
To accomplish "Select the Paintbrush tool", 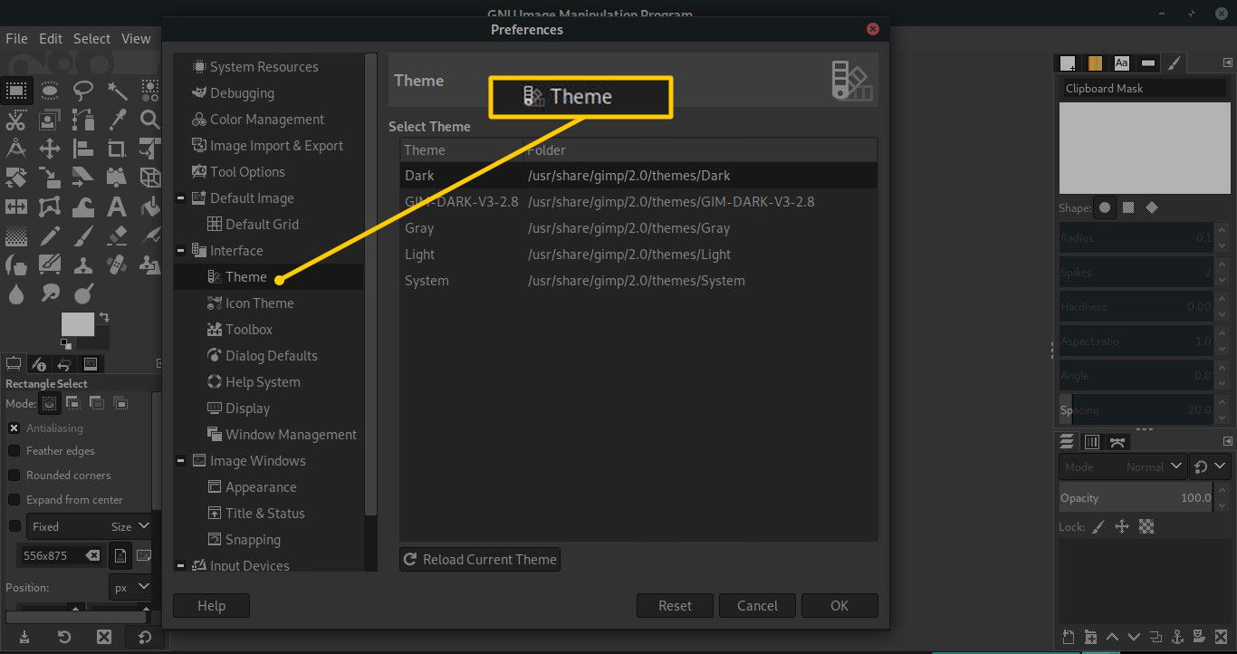I will click(x=83, y=236).
